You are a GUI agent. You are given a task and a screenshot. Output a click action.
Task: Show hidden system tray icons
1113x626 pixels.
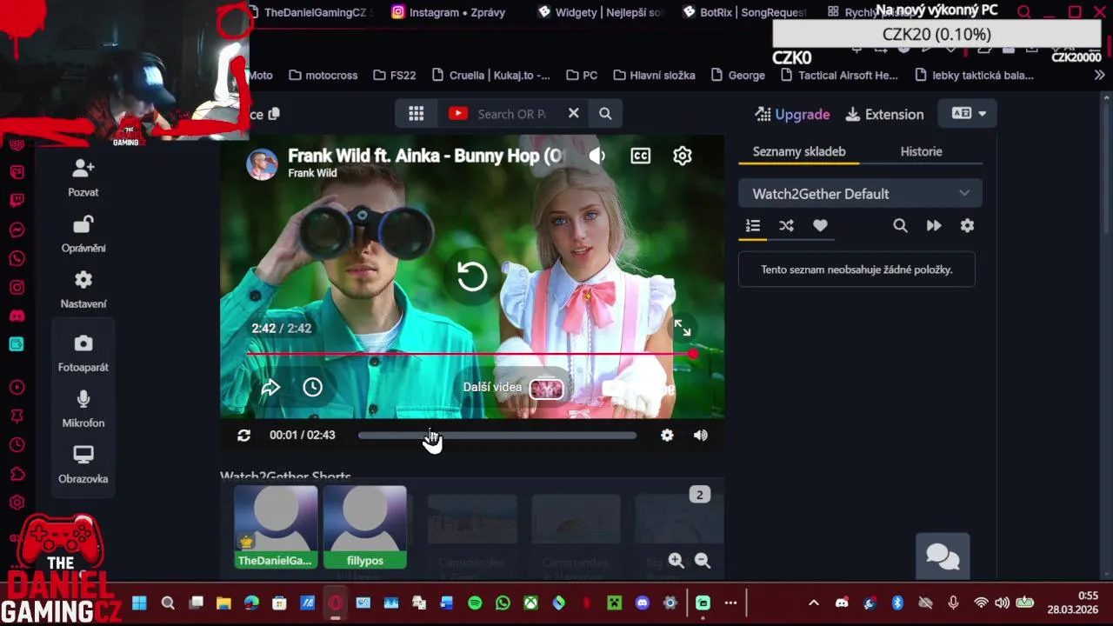click(x=814, y=603)
